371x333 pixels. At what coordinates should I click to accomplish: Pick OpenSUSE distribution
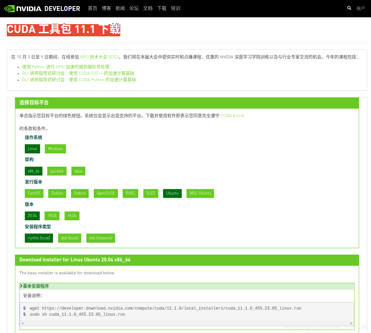coord(106,193)
